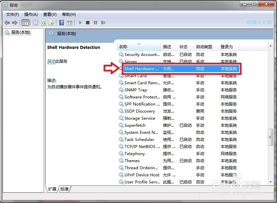Refresh the service list with the refresh icon
Screen dimensions: 277x203
[44, 22]
